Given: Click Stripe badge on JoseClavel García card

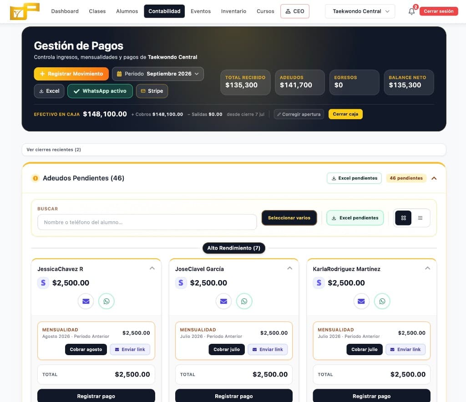Looking at the screenshot, I should coord(181,283).
